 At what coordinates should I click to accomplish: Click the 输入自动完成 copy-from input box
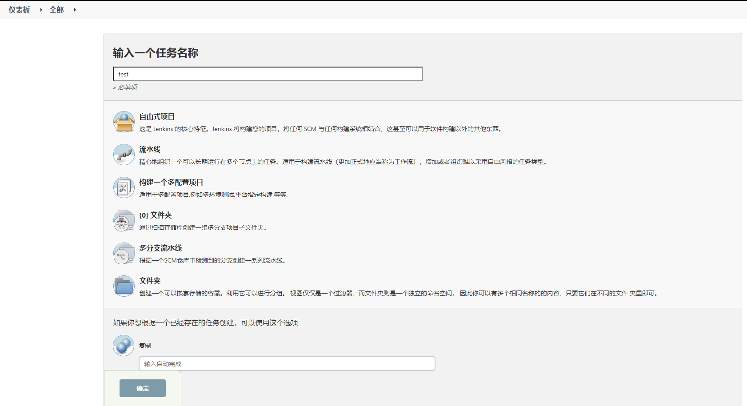[287, 363]
